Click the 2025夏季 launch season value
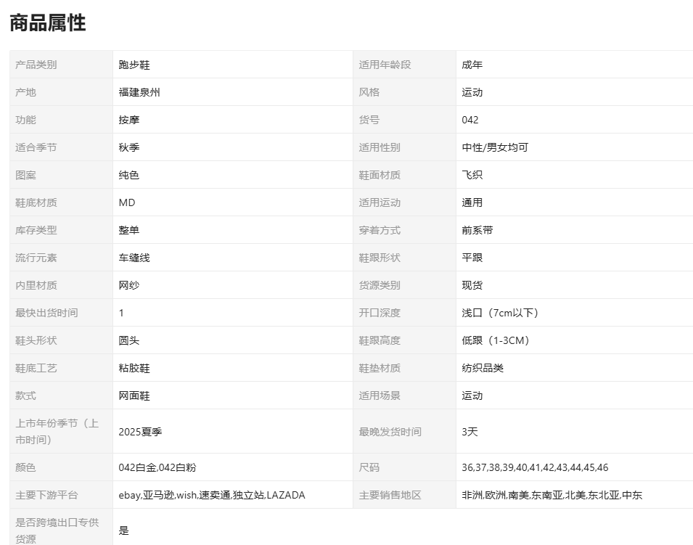This screenshot has width=693, height=545. [x=140, y=432]
